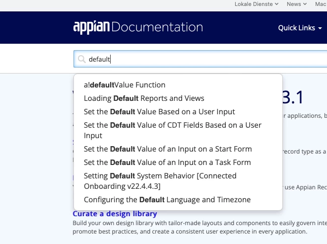The width and height of the screenshot is (327, 244).
Task: Click the News folder chevron
Action: [305, 4]
